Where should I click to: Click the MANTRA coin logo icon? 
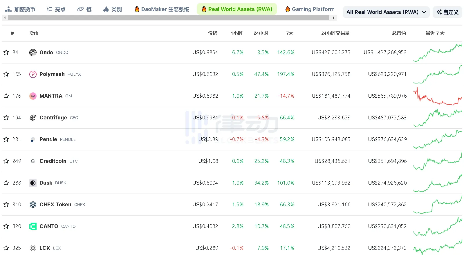[x=33, y=96]
